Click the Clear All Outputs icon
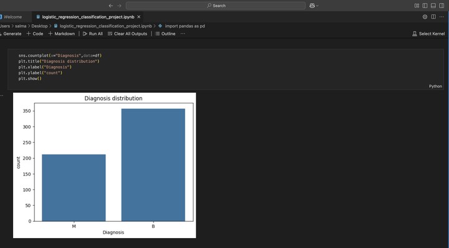 pyautogui.click(x=110, y=34)
